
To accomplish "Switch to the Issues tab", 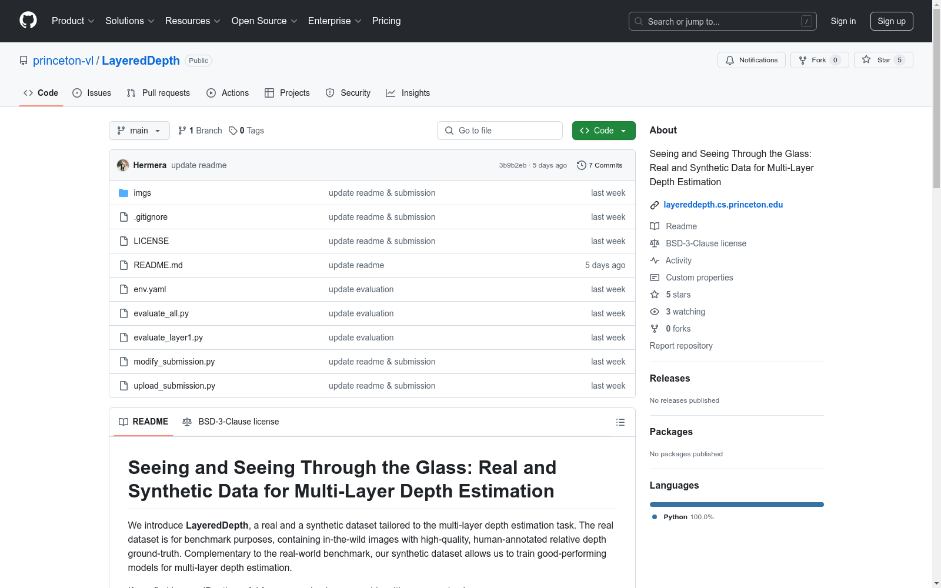I will [x=92, y=93].
